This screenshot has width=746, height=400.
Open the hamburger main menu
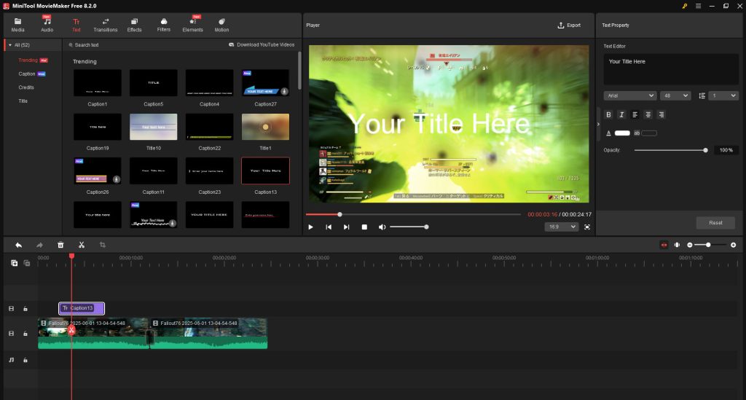pos(698,6)
